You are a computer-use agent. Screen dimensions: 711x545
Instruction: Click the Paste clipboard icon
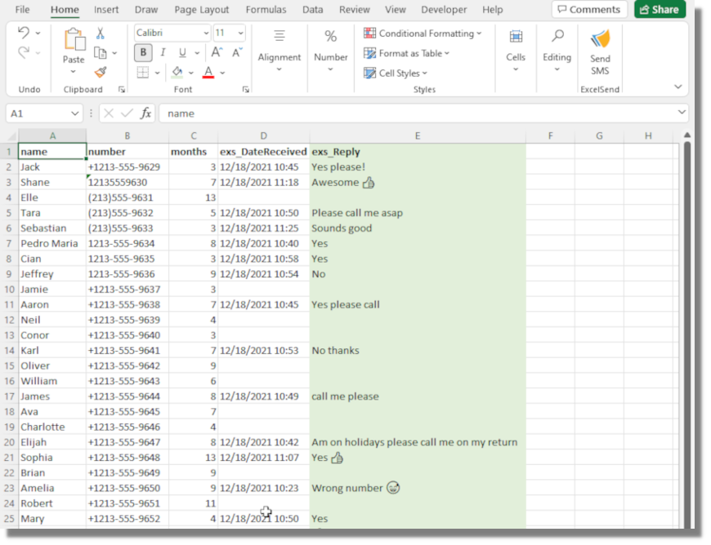click(74, 40)
